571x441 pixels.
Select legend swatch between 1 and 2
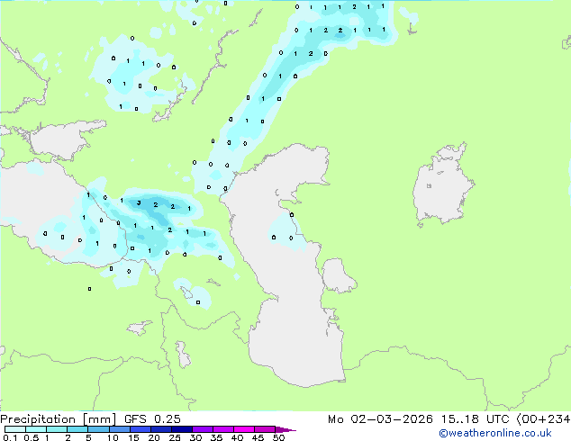tap(57, 429)
